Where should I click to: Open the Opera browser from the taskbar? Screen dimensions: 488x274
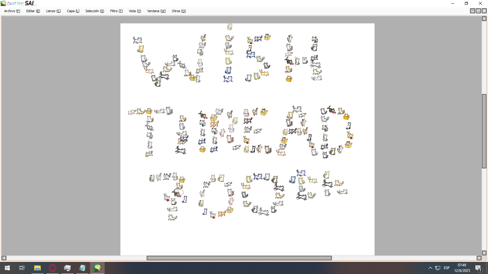52,268
